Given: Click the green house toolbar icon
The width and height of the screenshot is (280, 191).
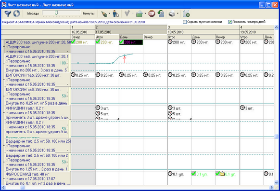Looking at the screenshot, I should point(140,14).
